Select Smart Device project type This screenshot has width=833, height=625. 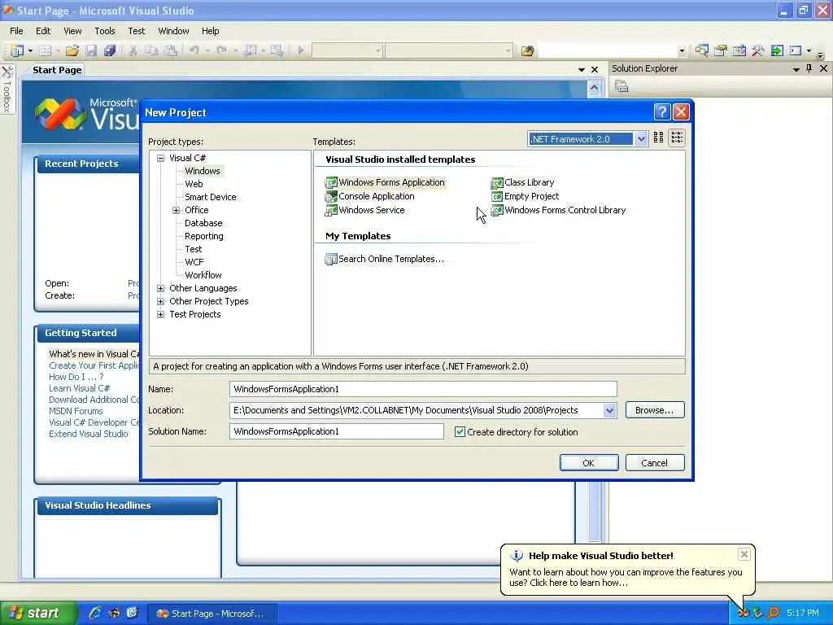(211, 197)
